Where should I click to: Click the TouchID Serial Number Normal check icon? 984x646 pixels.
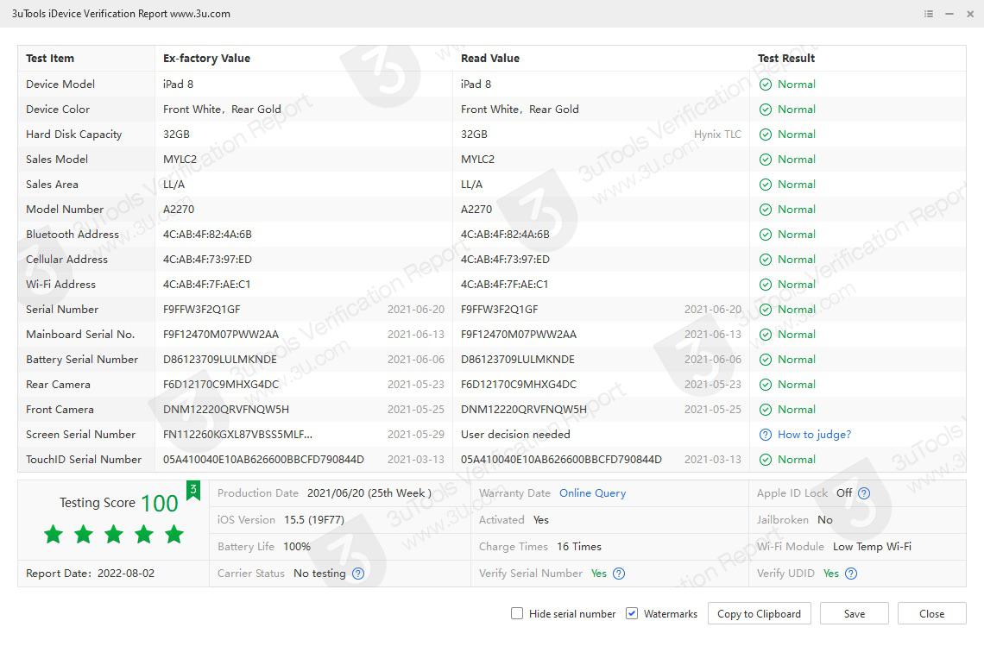(766, 460)
